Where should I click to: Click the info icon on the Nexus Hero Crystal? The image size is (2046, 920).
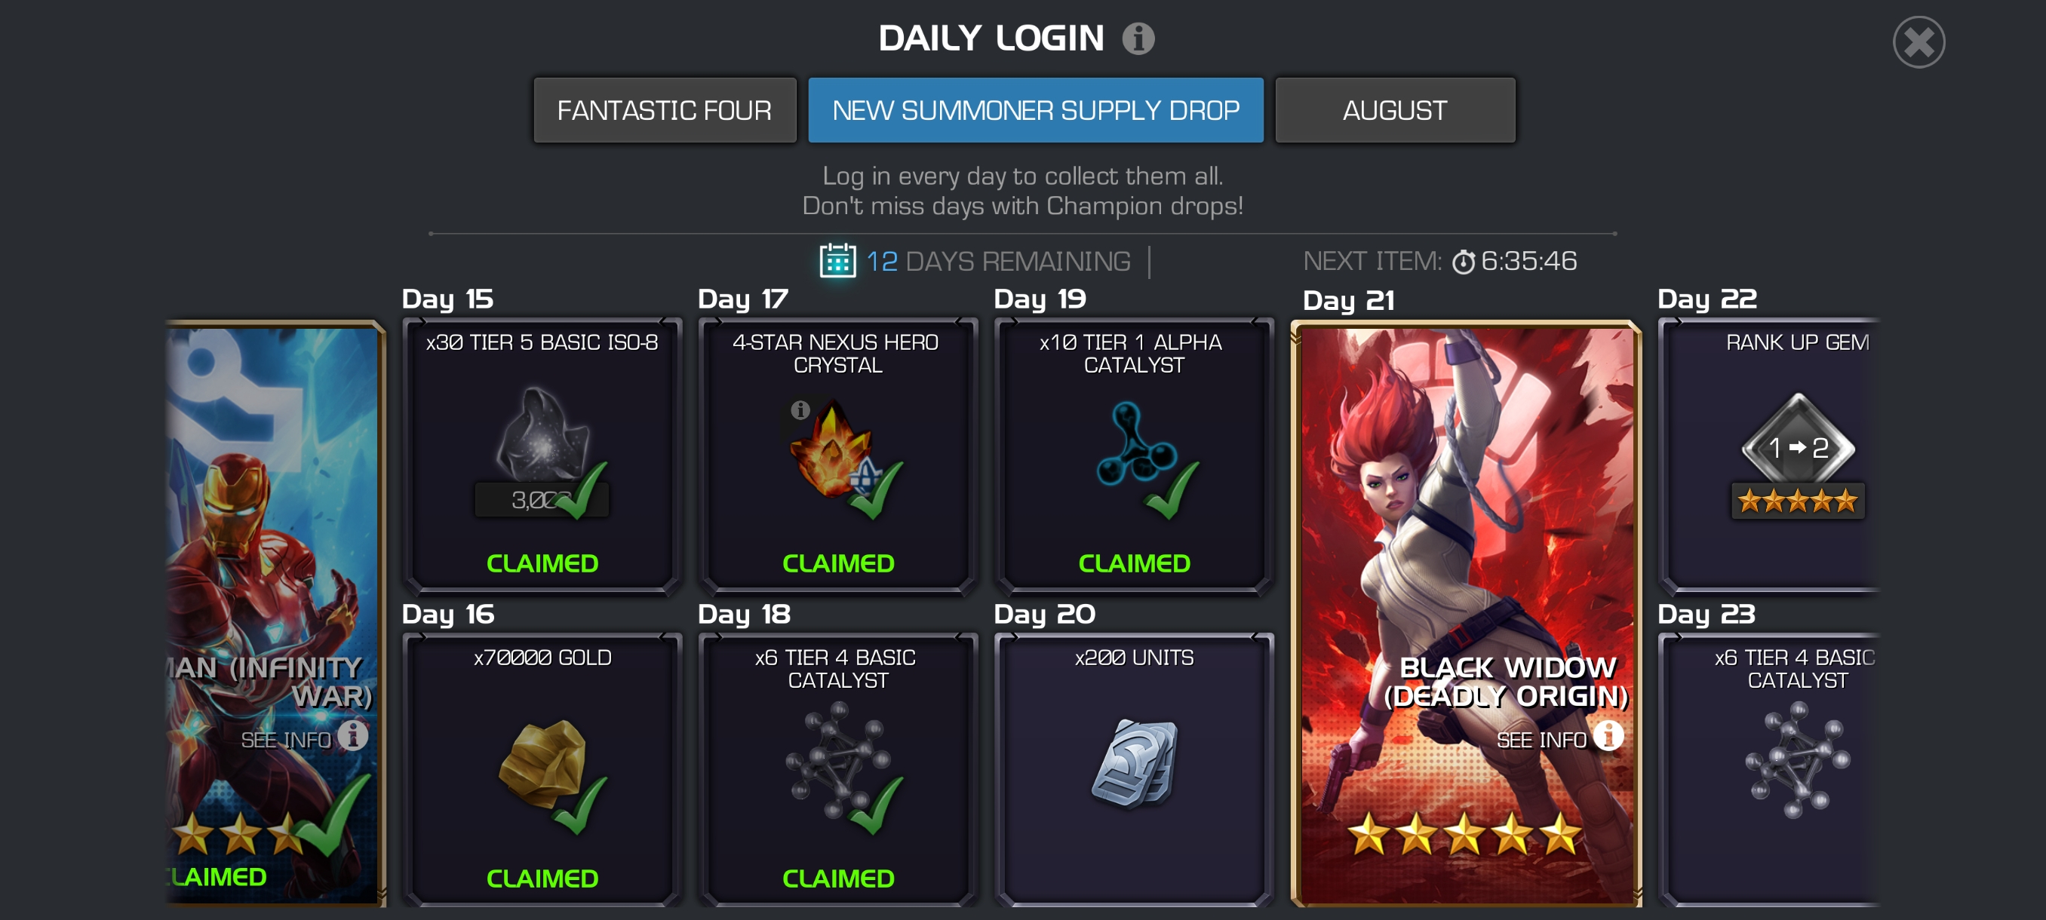[800, 409]
